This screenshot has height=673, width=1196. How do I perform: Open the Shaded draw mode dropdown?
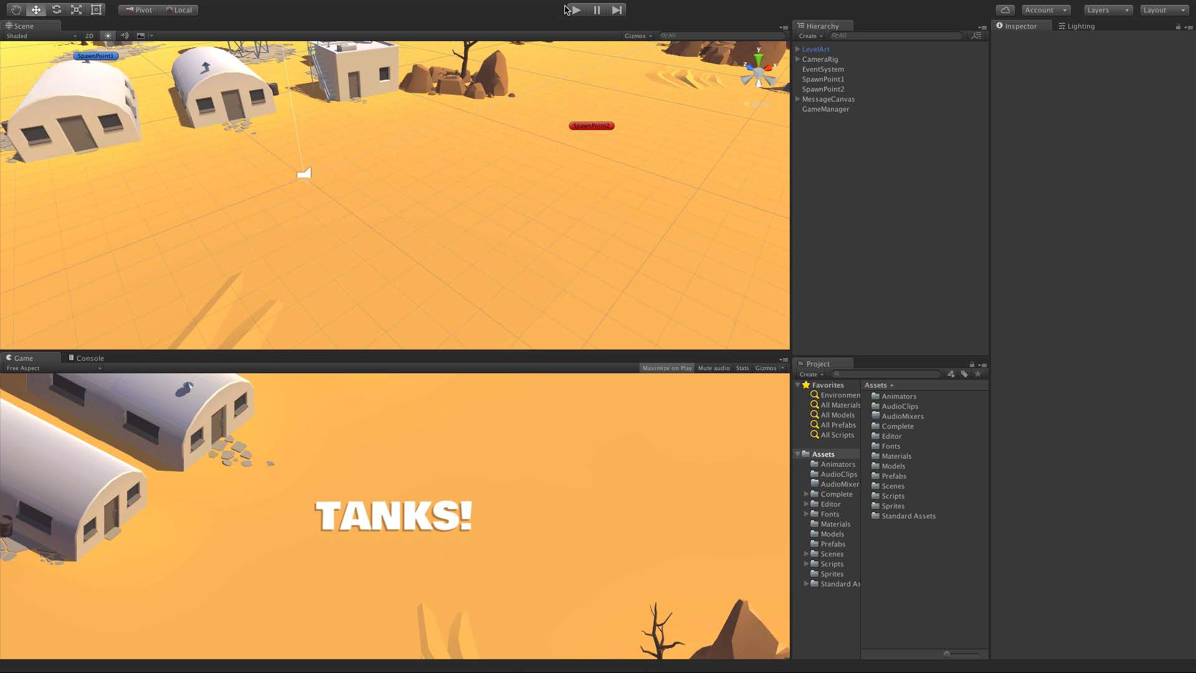pyautogui.click(x=40, y=36)
